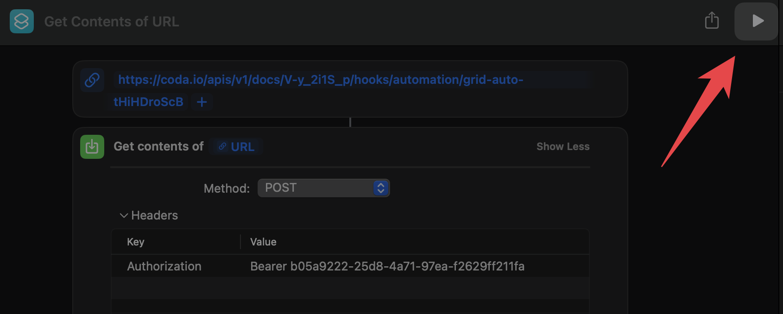Click the green Get contents action icon
The height and width of the screenshot is (314, 783).
click(x=92, y=147)
